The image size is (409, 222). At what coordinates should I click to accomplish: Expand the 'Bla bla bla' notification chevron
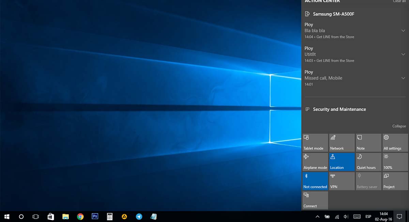(x=403, y=31)
